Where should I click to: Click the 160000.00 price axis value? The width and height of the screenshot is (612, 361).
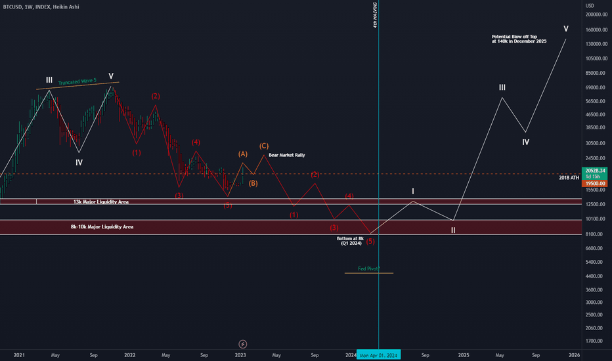point(596,30)
